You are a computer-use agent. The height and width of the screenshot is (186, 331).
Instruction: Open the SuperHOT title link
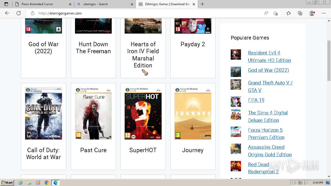tap(143, 150)
